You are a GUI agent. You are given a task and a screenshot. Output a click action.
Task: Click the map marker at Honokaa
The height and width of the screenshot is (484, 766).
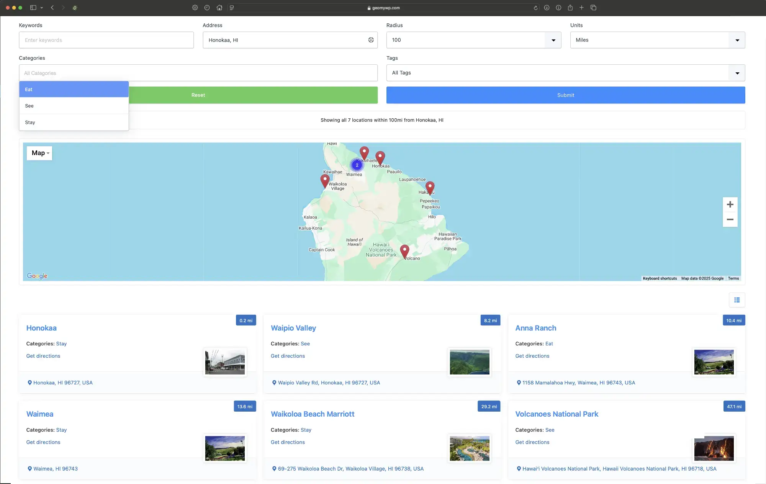coord(380,157)
